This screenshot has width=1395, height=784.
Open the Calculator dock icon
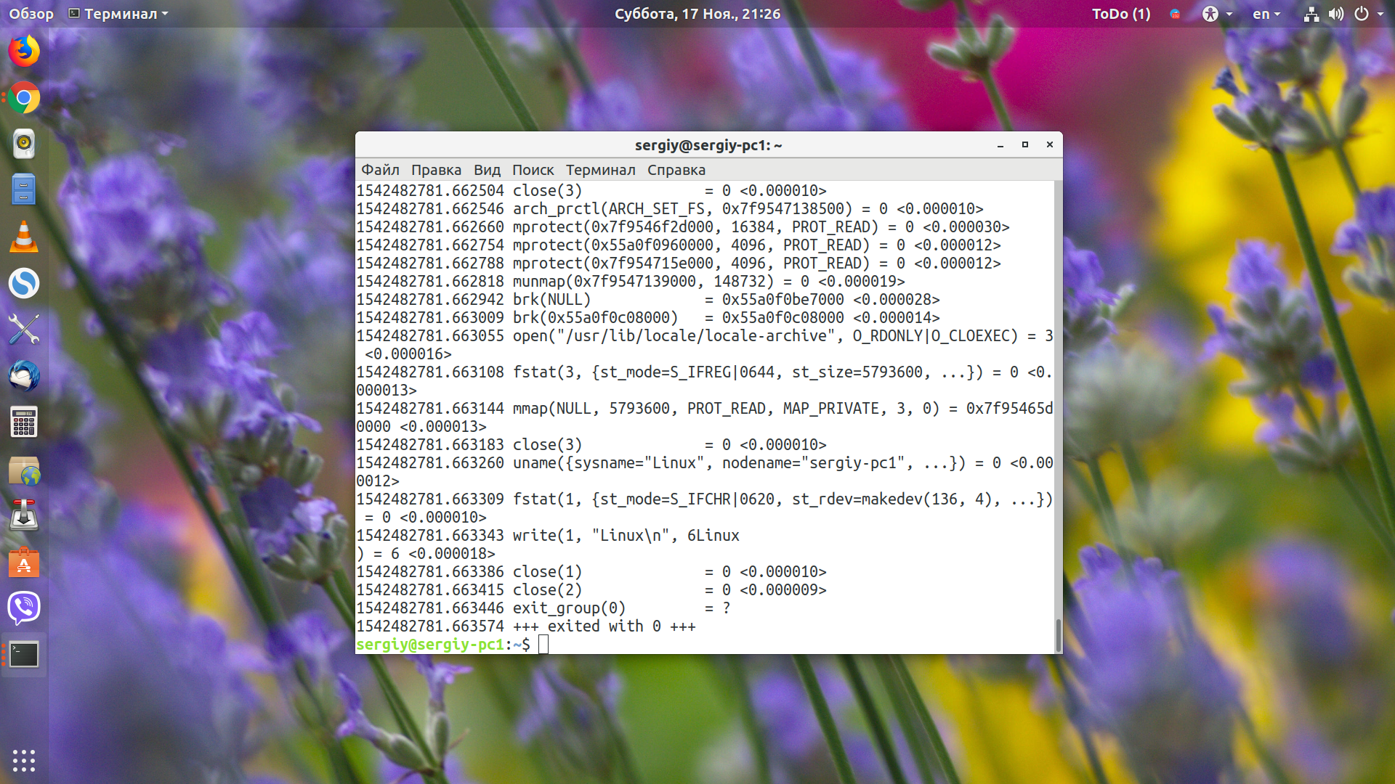click(x=24, y=422)
